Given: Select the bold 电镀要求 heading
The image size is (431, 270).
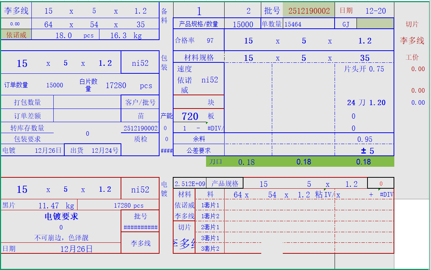Looking at the screenshot, I should click(x=61, y=216).
